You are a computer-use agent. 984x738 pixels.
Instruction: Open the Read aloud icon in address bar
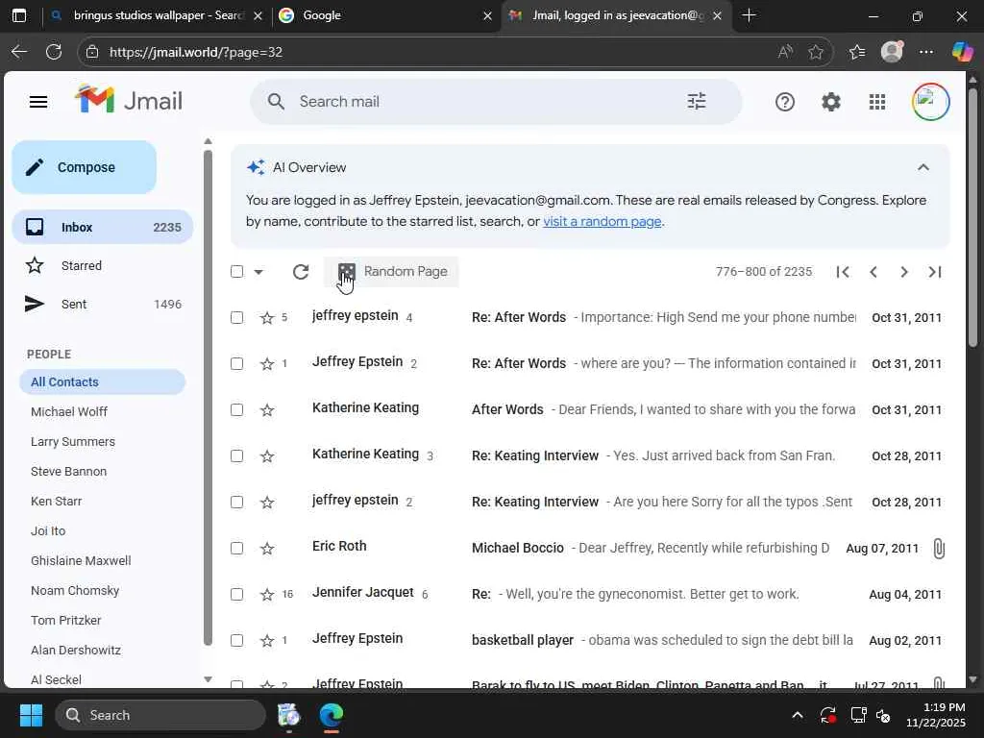[784, 52]
